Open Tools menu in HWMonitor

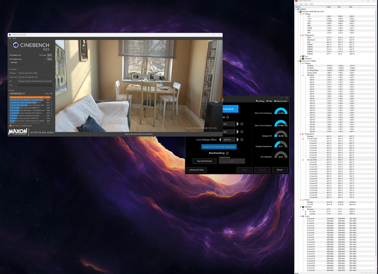[306, 4]
